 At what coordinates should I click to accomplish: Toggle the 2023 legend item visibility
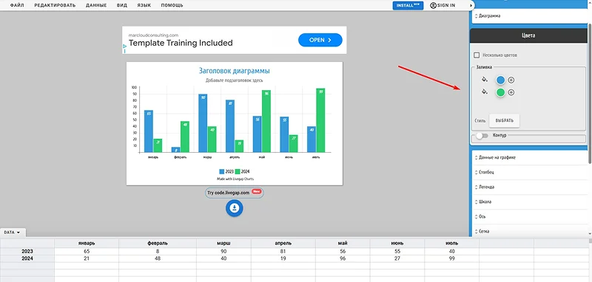227,172
